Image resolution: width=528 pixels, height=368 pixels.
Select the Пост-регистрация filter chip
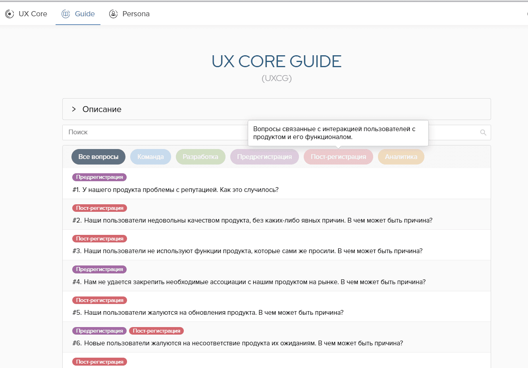[x=338, y=157]
